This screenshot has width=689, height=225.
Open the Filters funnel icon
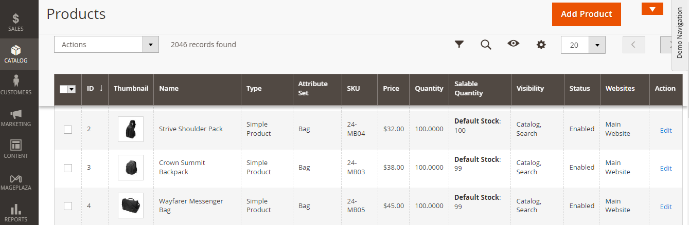(x=460, y=45)
